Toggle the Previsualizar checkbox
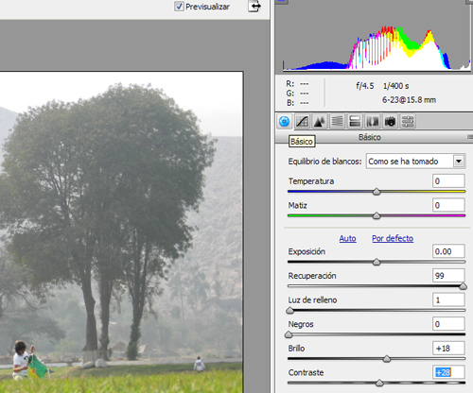The image size is (473, 393). 179,7
